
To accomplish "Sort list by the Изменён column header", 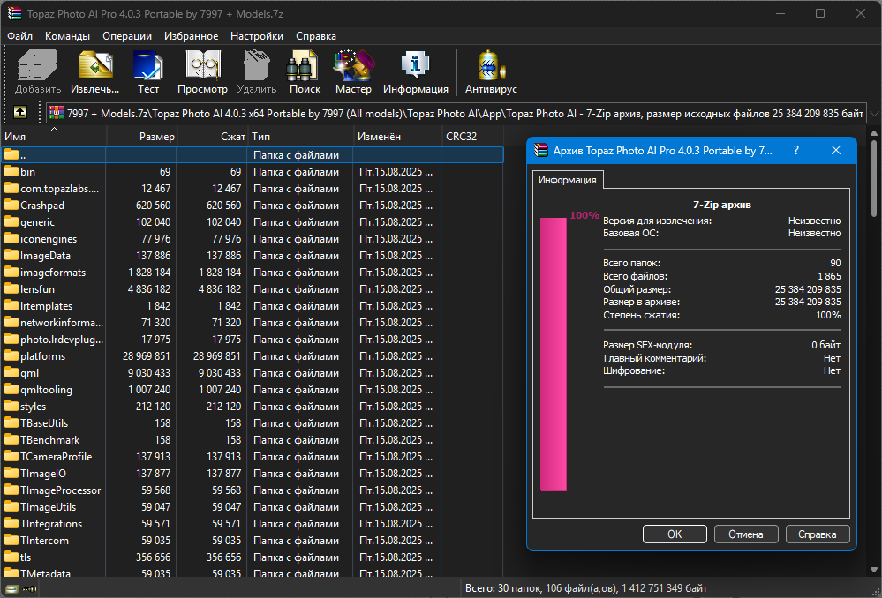I will coord(397,137).
